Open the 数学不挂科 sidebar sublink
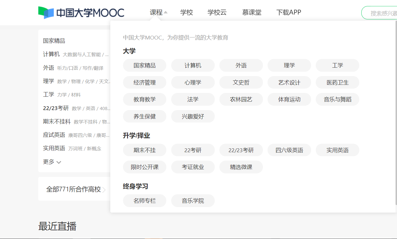This screenshot has width=397, height=239. coord(86,122)
